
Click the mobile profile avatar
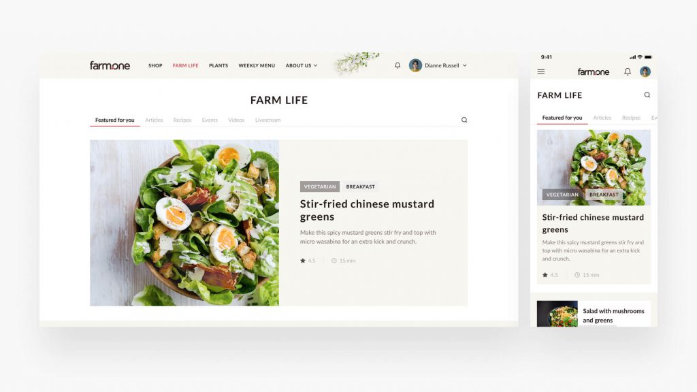click(645, 71)
